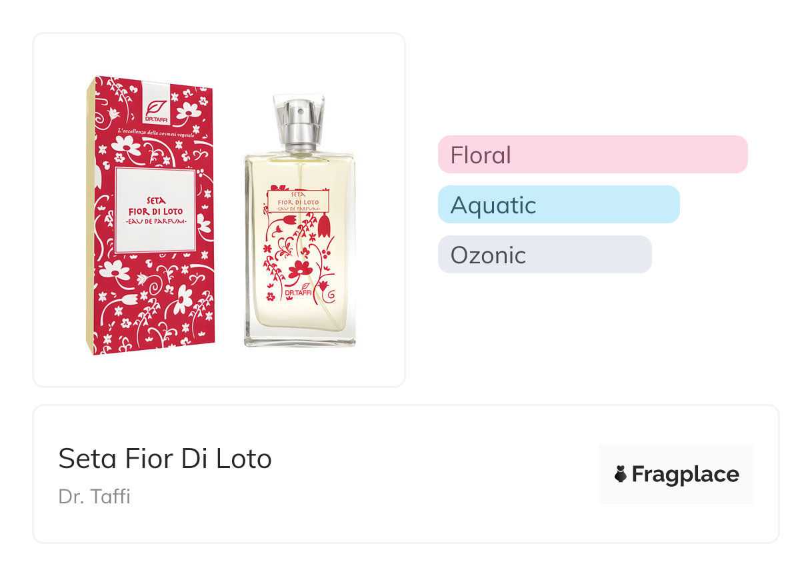The image size is (812, 576).
Task: Click the Seta Fior Di Loto bottle label
Action: (298, 201)
